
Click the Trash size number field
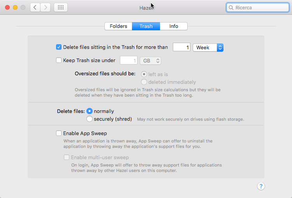click(x=129, y=60)
